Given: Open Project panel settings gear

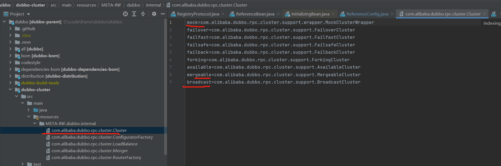Looking at the screenshot, I should (154, 14).
